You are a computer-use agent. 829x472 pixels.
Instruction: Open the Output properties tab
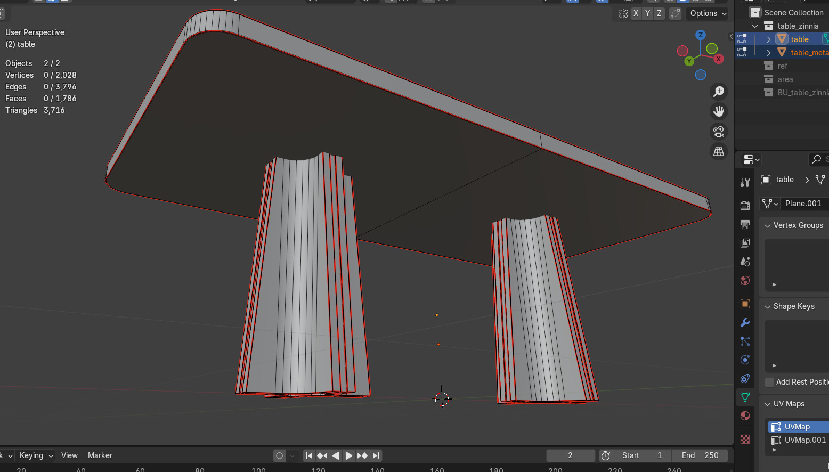pyautogui.click(x=745, y=224)
